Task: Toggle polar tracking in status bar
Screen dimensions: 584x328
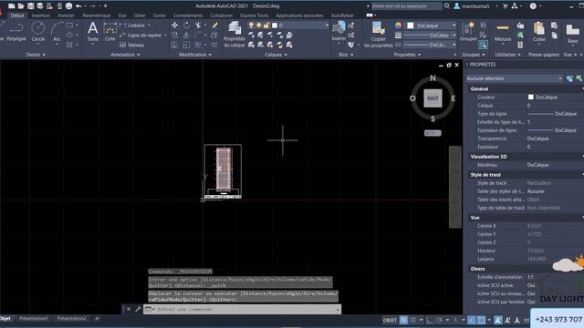Action: pyautogui.click(x=439, y=320)
